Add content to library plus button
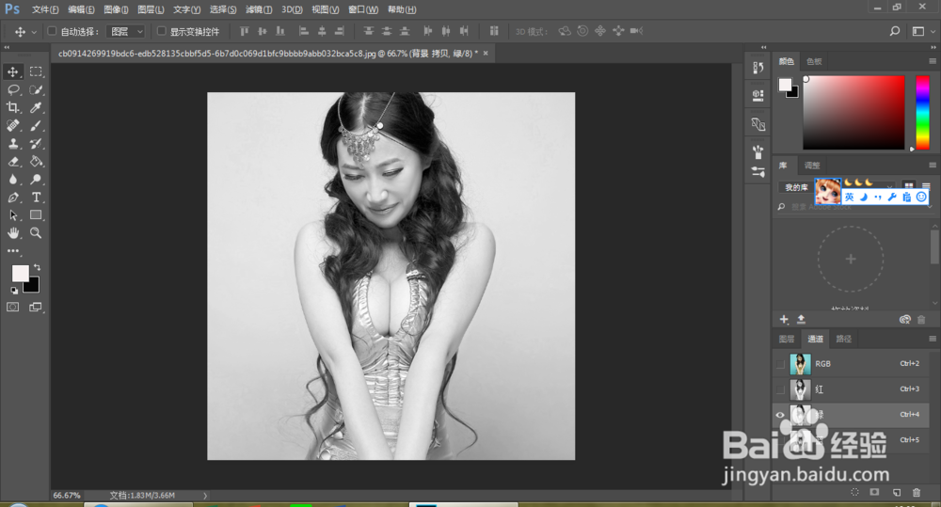941x507 pixels. point(784,319)
